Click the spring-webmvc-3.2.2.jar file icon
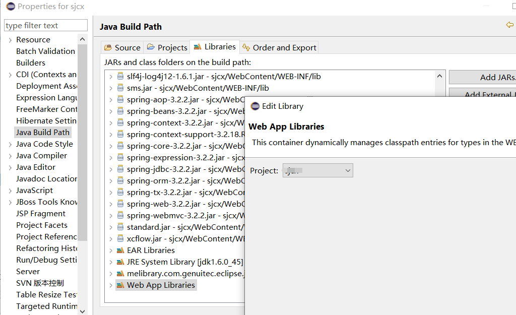 coord(120,216)
